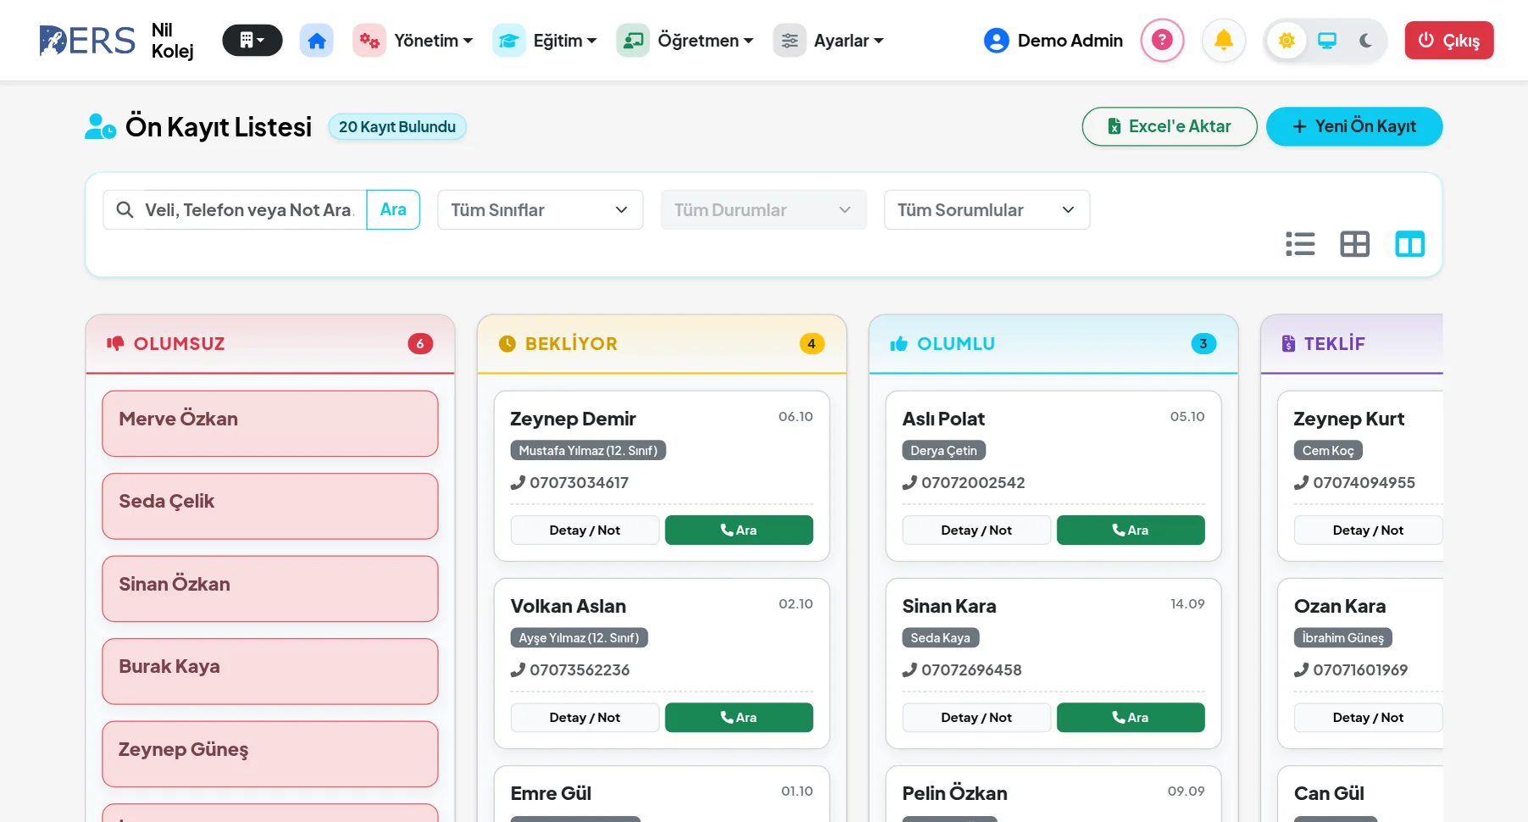Open Detay / Not for Zeynep Demir
The width and height of the screenshot is (1528, 822).
click(x=585, y=530)
